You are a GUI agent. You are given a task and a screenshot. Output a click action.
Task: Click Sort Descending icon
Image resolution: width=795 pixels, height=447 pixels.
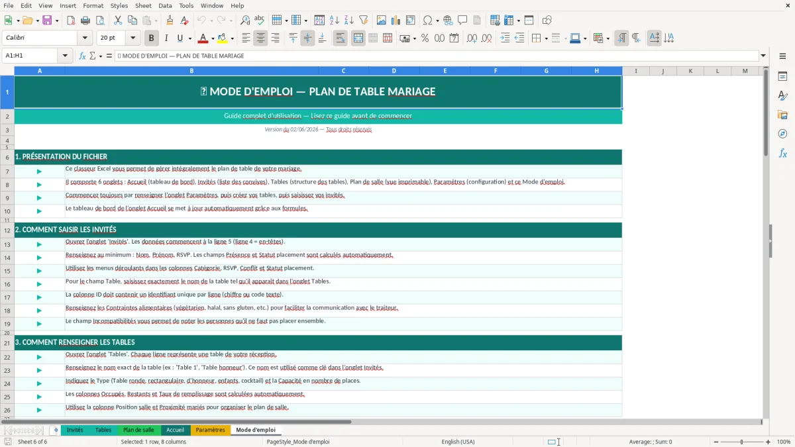[x=348, y=21]
